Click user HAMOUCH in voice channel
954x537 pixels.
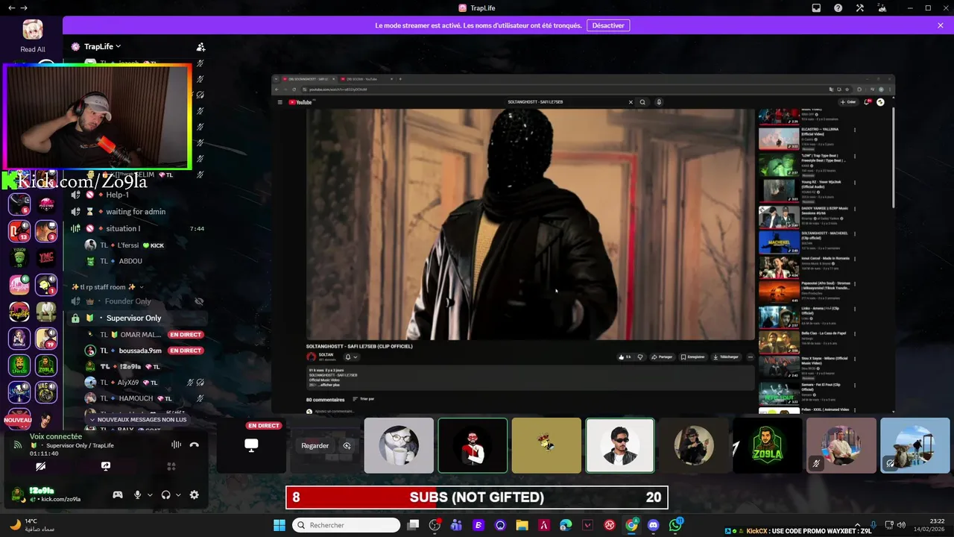[134, 398]
